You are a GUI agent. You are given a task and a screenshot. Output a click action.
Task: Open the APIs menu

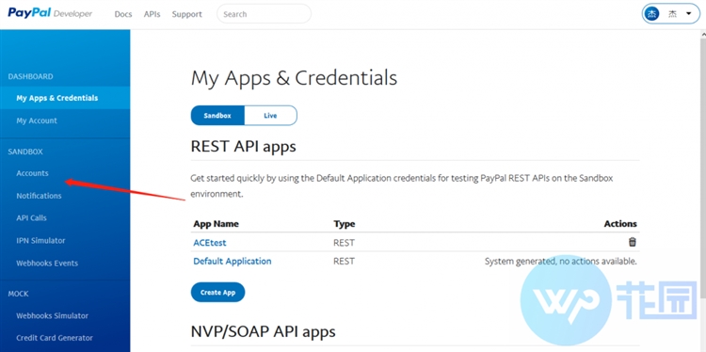tap(152, 14)
